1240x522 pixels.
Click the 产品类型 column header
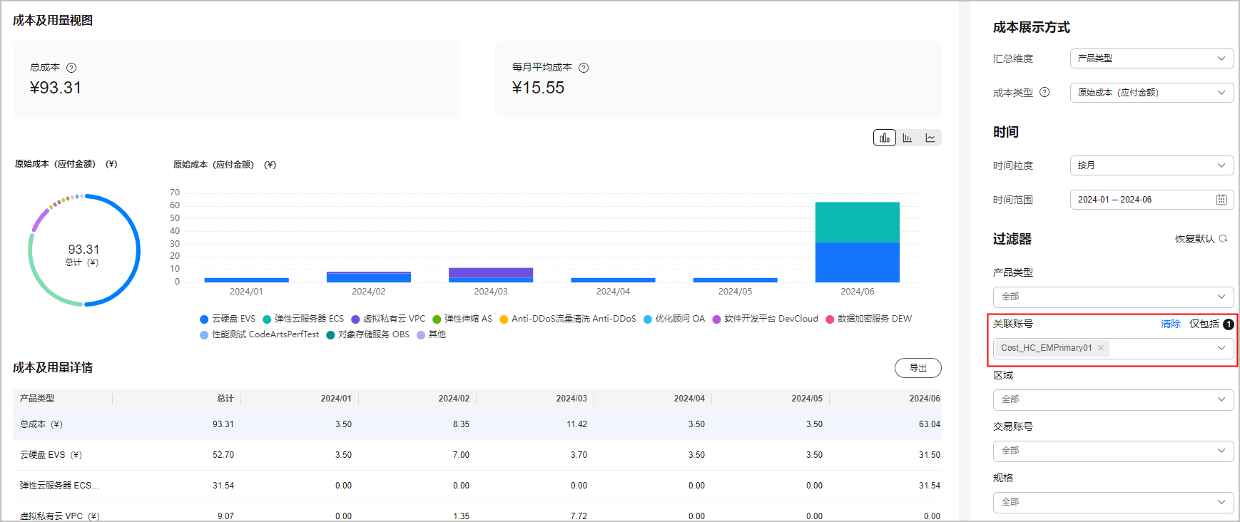pos(37,399)
